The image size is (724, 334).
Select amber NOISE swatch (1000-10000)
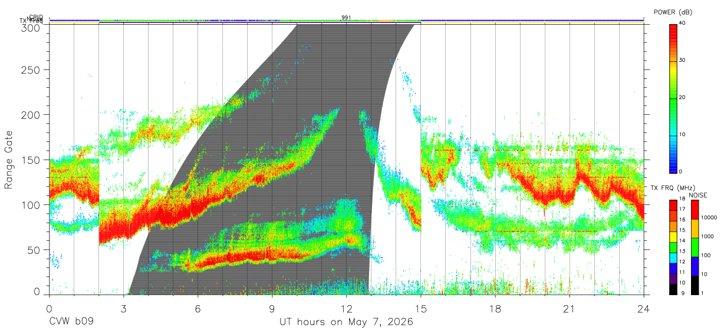[695, 229]
